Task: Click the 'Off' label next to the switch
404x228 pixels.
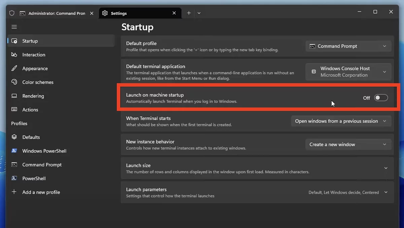Action: pos(366,98)
